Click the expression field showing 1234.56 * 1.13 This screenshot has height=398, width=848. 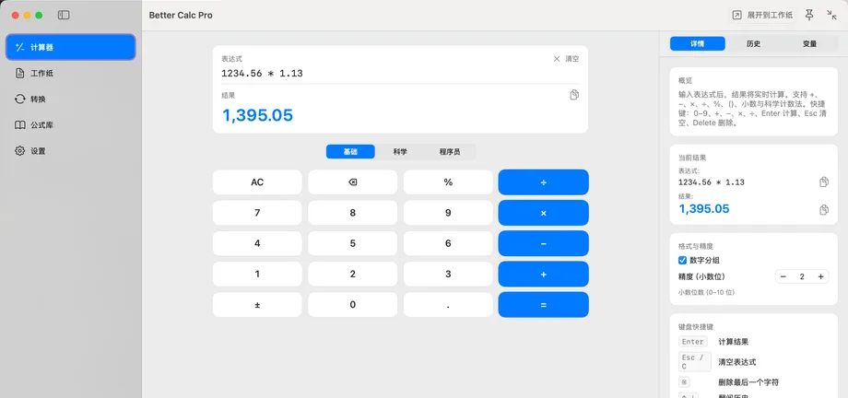click(400, 74)
